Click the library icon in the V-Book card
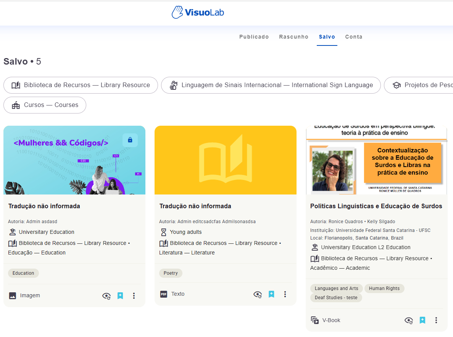This screenshot has width=453, height=337. pos(314,258)
